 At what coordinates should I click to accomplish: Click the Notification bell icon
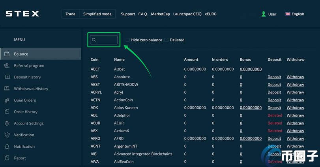click(x=7, y=147)
